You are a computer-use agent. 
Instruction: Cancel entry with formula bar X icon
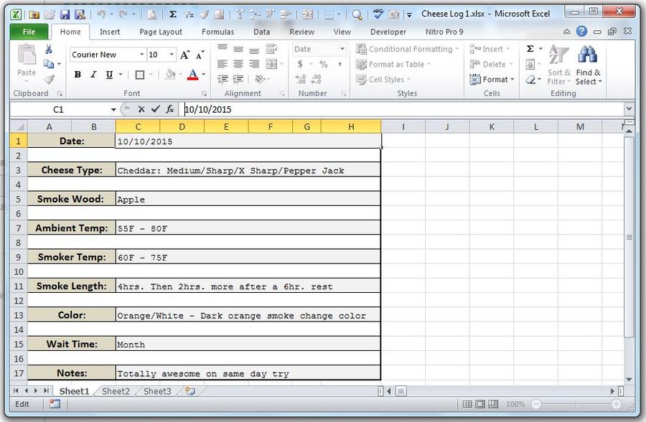pos(141,109)
